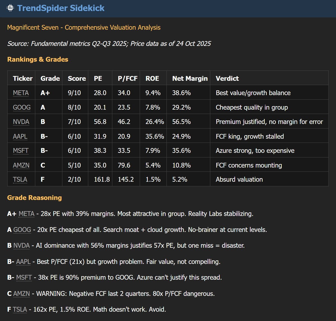This screenshot has width=336, height=321.
Task: Click the Grade column header
Action: 50,78
